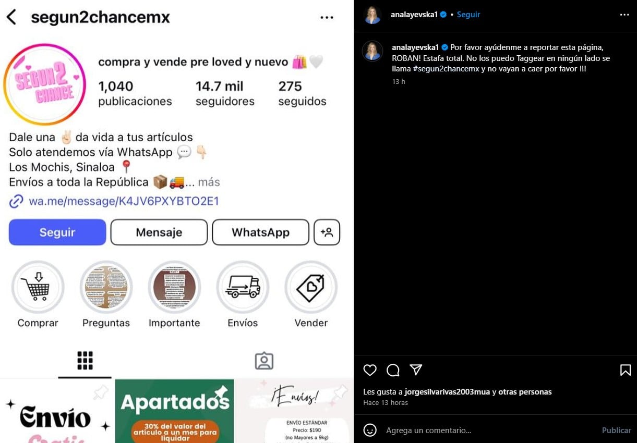Click the add-person suggestions icon button
Screen dimensions: 637x443
pyautogui.click(x=327, y=232)
